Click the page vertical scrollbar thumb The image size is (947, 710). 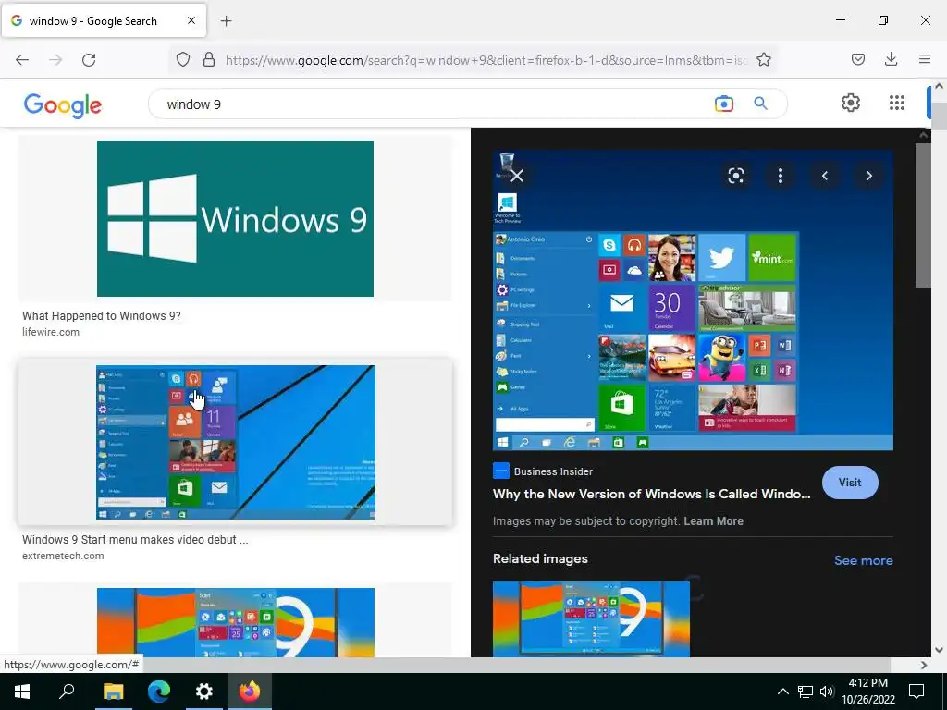coord(940,116)
